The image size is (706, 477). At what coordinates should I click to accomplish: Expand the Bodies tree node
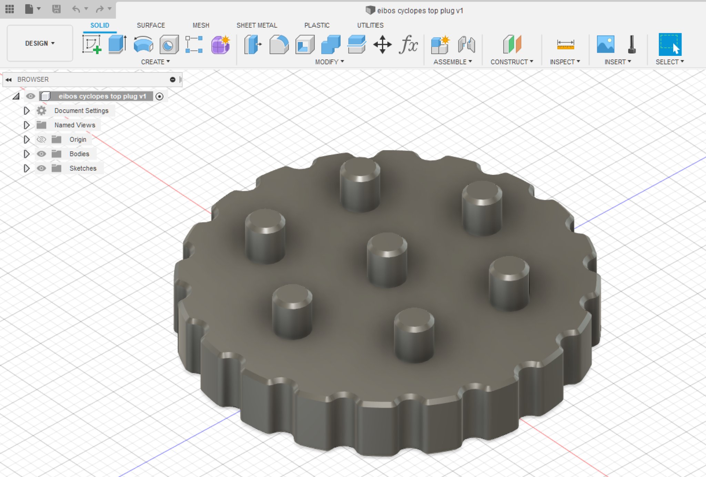27,154
